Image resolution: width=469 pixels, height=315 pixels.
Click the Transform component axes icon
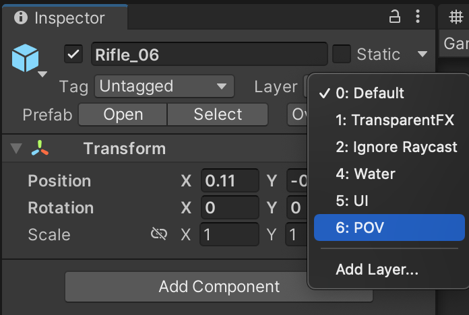[40, 149]
